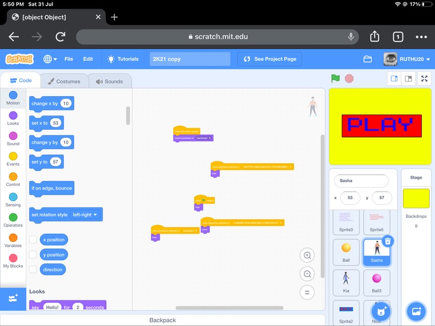This screenshot has width=435, height=326.
Task: Open the Choose a Sprite button
Action: click(381, 311)
